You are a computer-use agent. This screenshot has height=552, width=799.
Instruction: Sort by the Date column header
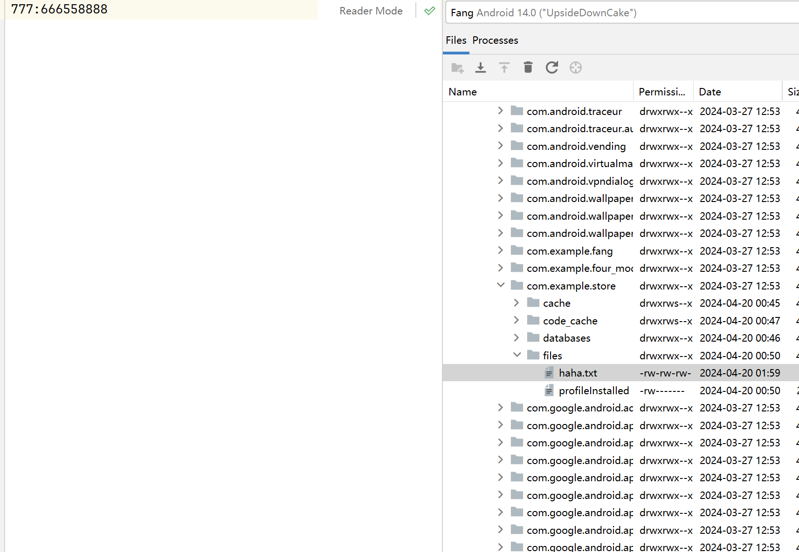pos(737,92)
